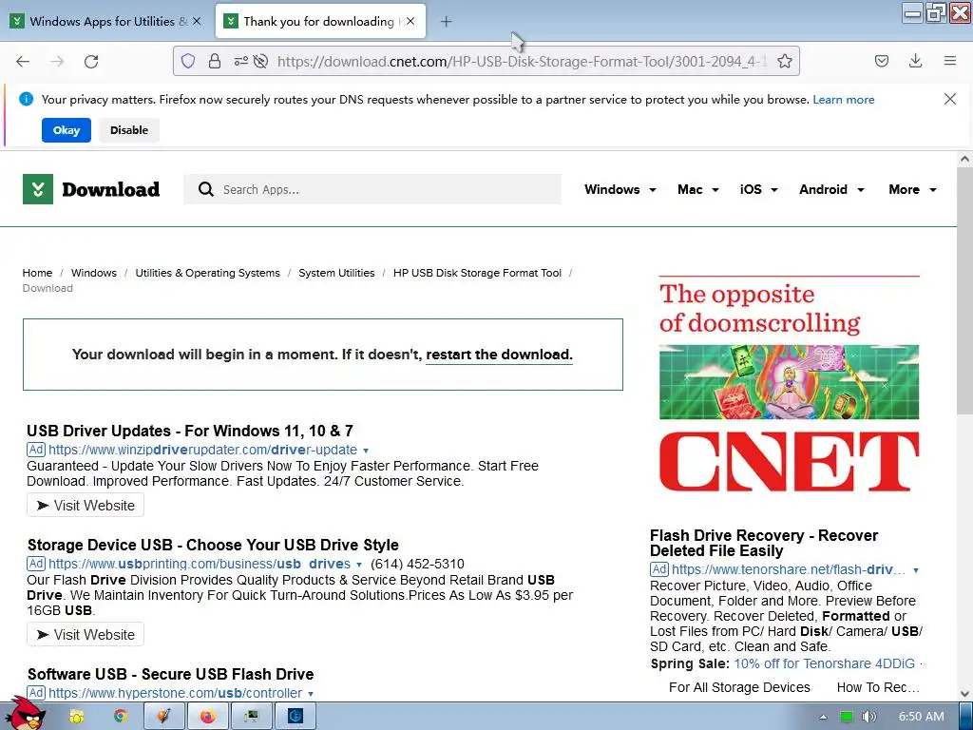
Task: Open Storage Device USB ad headline
Action: (x=213, y=545)
